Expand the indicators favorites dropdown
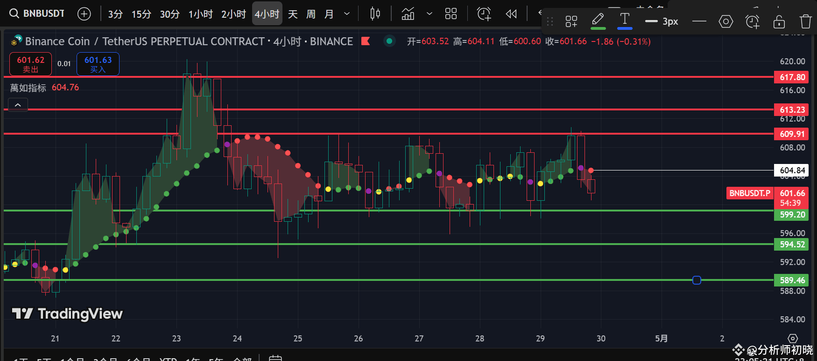 (430, 14)
